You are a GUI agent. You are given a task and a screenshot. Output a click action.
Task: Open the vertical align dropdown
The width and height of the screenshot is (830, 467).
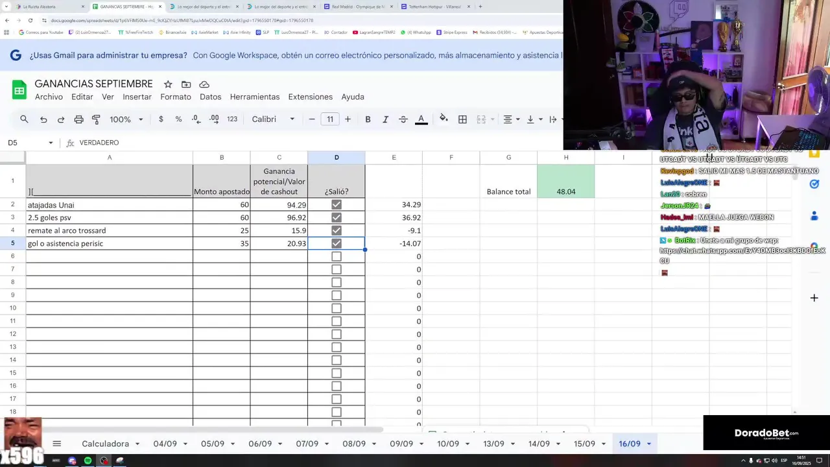tap(534, 119)
